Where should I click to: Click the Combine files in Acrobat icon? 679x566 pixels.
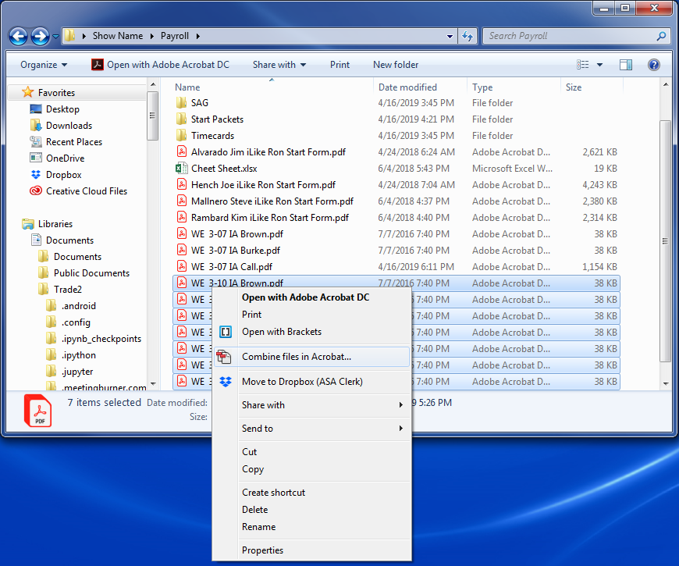(x=225, y=357)
